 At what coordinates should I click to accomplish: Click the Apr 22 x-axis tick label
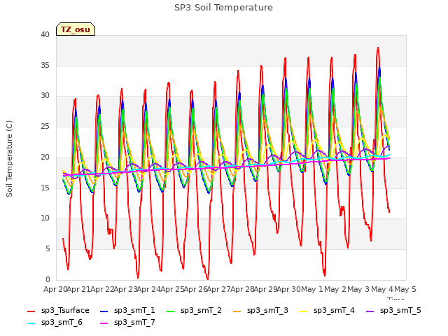click(102, 289)
